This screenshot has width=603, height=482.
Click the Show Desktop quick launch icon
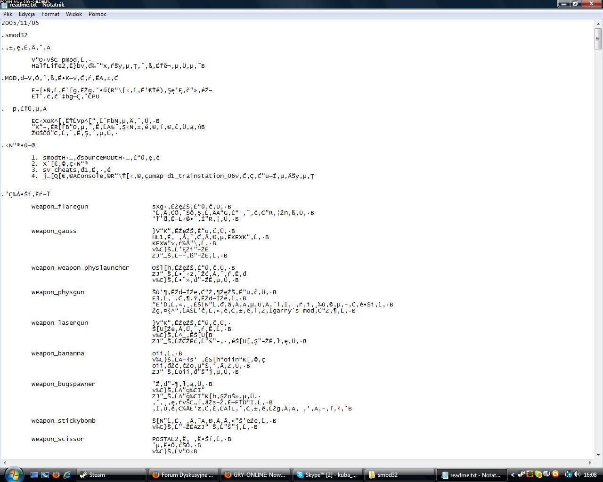(x=34, y=475)
